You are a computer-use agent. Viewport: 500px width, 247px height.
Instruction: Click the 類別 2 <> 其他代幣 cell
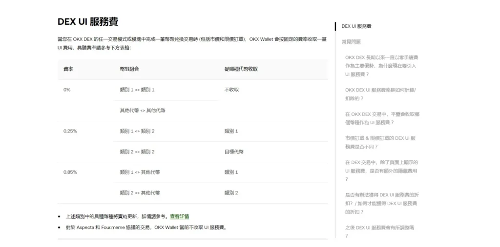pos(140,193)
